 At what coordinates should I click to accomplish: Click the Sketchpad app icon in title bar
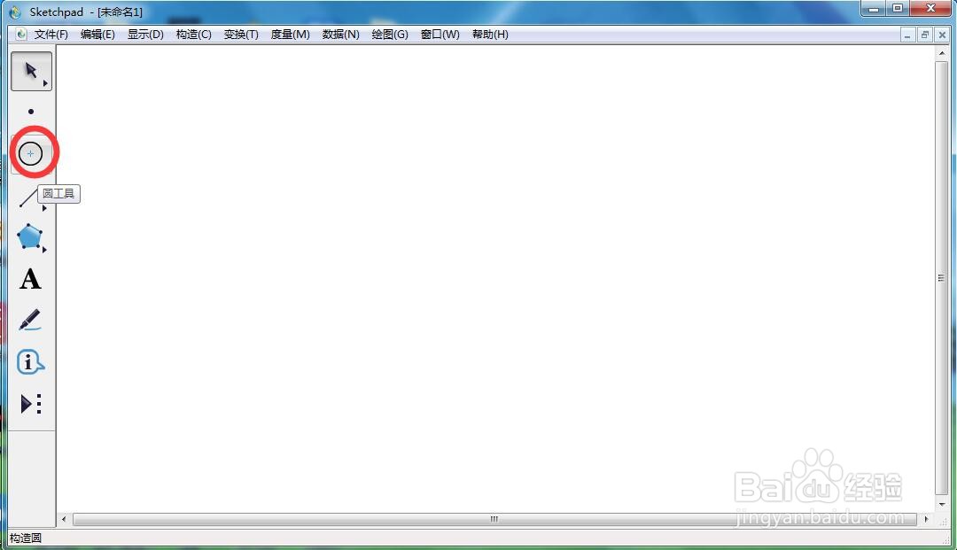15,12
